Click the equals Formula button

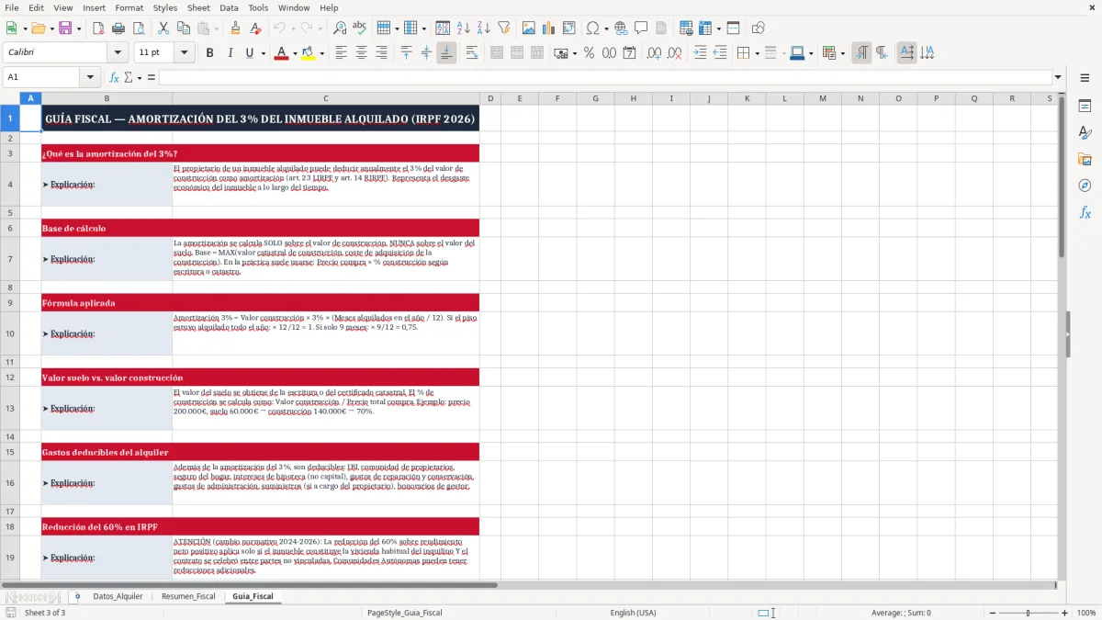pos(152,77)
